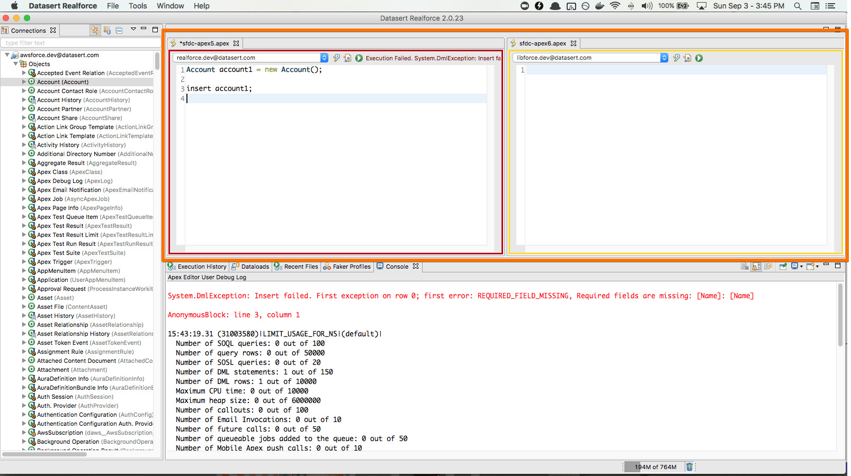The width and height of the screenshot is (851, 476).
Task: Toggle Scroll Lock in Console toolbar
Action: pyautogui.click(x=756, y=267)
